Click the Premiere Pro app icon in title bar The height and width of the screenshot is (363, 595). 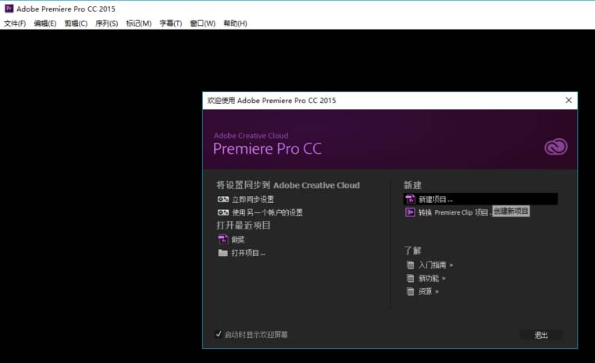tap(9, 9)
